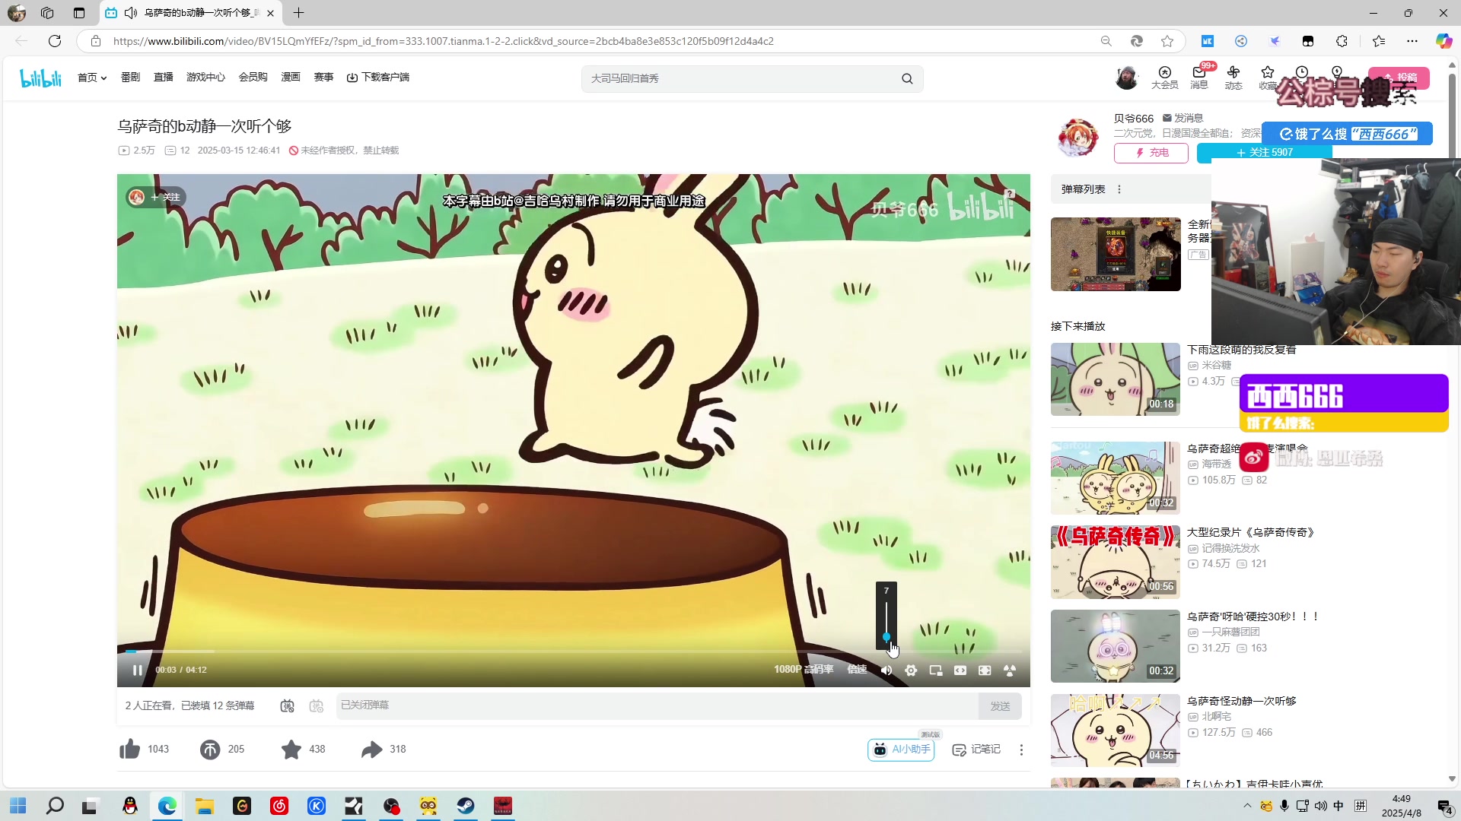This screenshot has height=821, width=1461.
Task: Enter fullscreen using the last player icon
Action: pyautogui.click(x=1010, y=670)
